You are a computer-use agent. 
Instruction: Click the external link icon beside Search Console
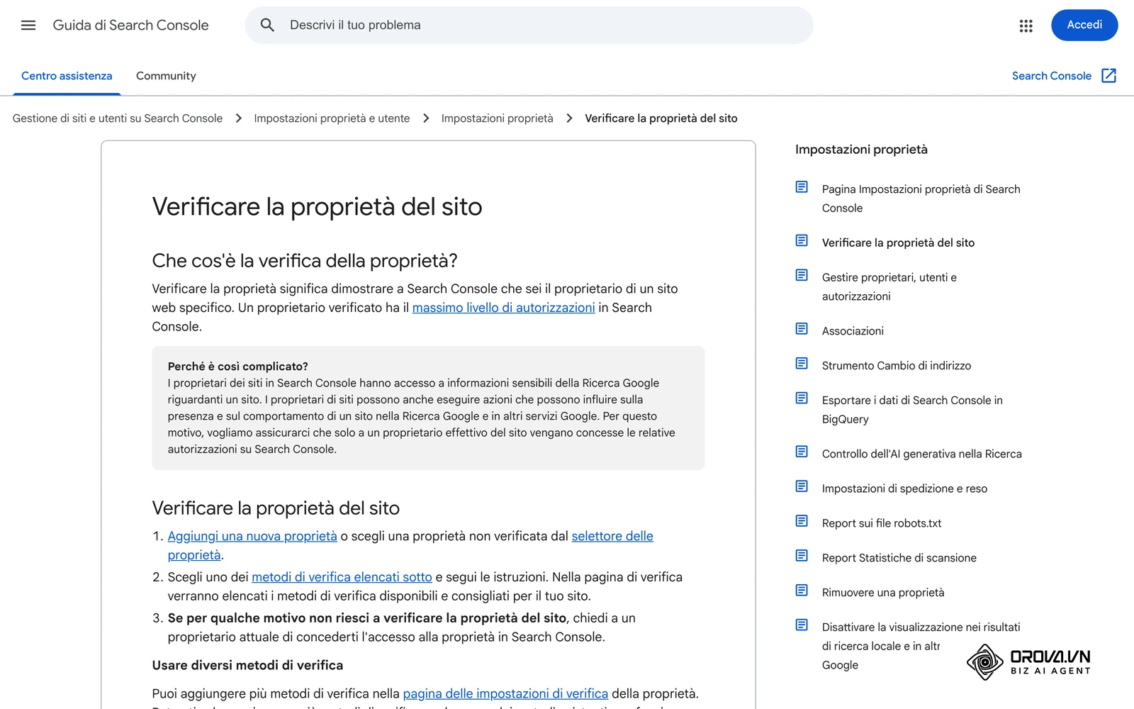1109,76
